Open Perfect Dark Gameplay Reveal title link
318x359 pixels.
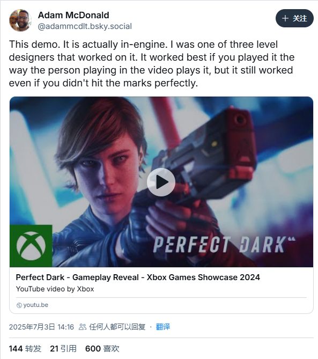138,277
